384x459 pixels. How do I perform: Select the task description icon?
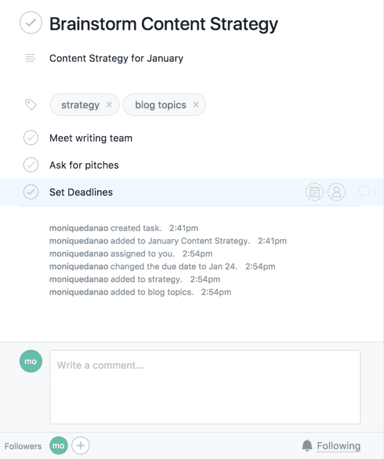pos(31,58)
